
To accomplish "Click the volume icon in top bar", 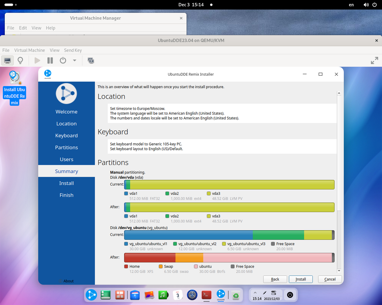I will tap(366, 5).
